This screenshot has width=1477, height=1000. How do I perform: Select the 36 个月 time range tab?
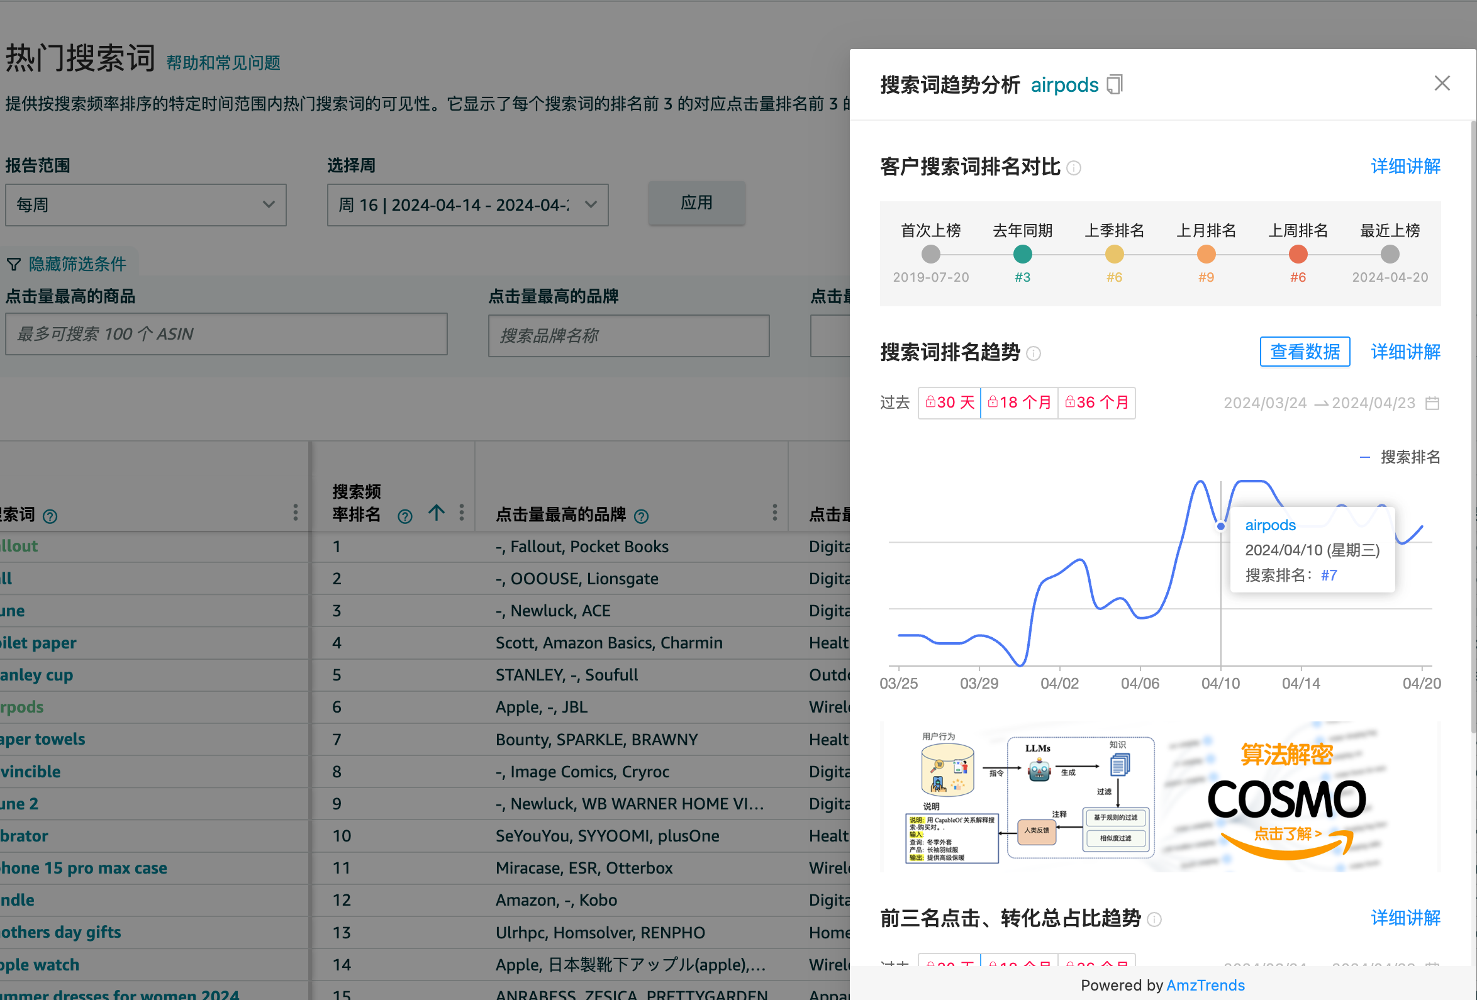(1097, 402)
